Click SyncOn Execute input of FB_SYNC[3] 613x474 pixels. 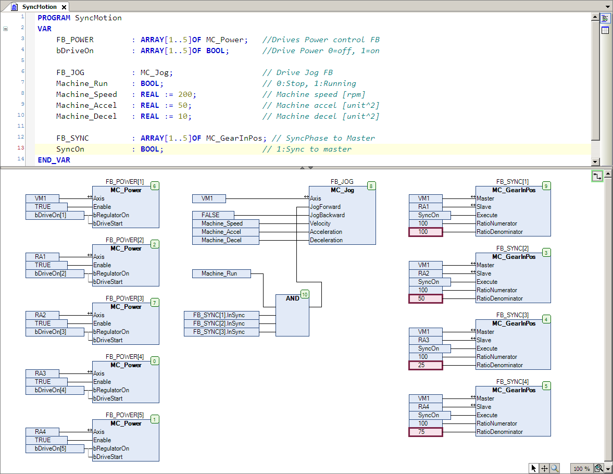click(430, 348)
